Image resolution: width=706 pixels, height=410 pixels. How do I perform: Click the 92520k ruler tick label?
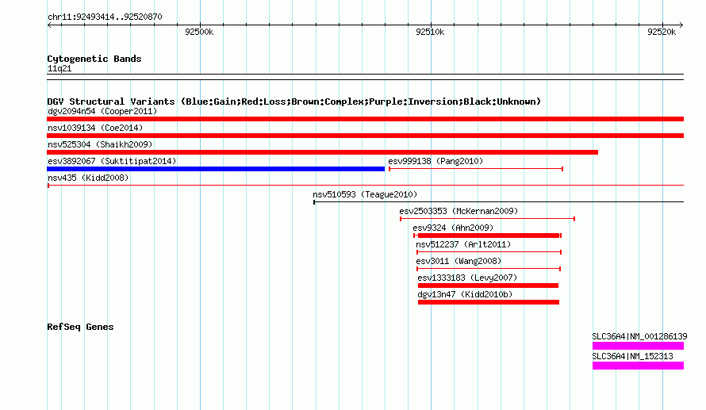pyautogui.click(x=662, y=32)
